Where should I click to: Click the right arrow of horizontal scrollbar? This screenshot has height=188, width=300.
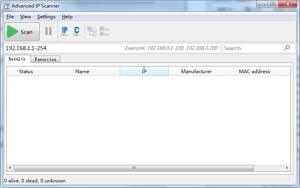tap(287, 168)
